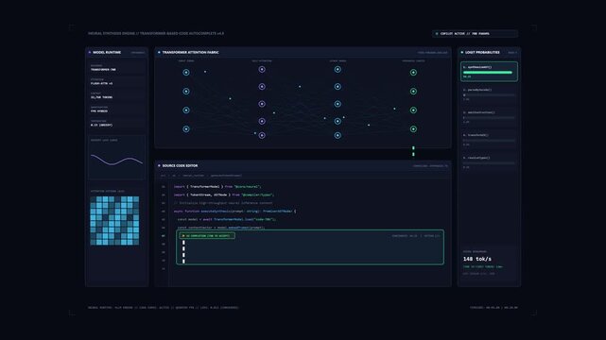Select the third node in the first cyan input column
Viewport: 606px width, 340px height.
[186, 110]
